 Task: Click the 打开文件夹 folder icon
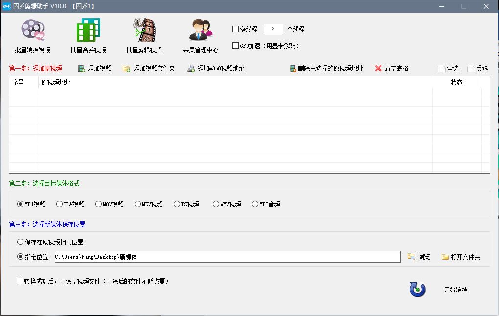click(445, 257)
